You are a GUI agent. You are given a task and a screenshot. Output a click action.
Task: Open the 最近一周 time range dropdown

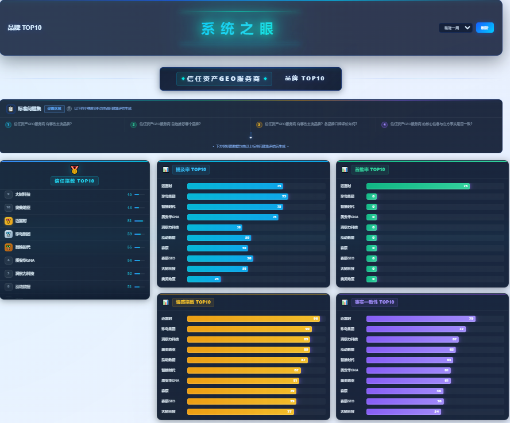tap(455, 28)
